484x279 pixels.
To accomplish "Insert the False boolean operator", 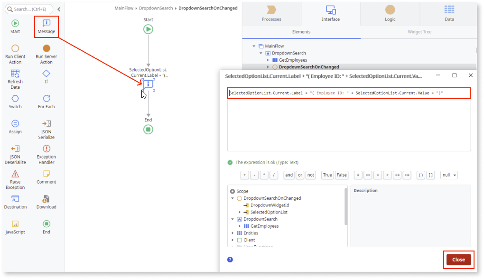I will (x=342, y=175).
